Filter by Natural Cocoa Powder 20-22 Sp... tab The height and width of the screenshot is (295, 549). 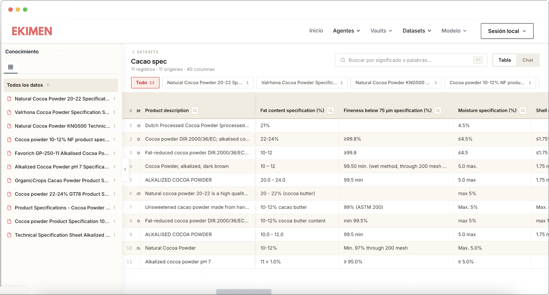tap(208, 83)
